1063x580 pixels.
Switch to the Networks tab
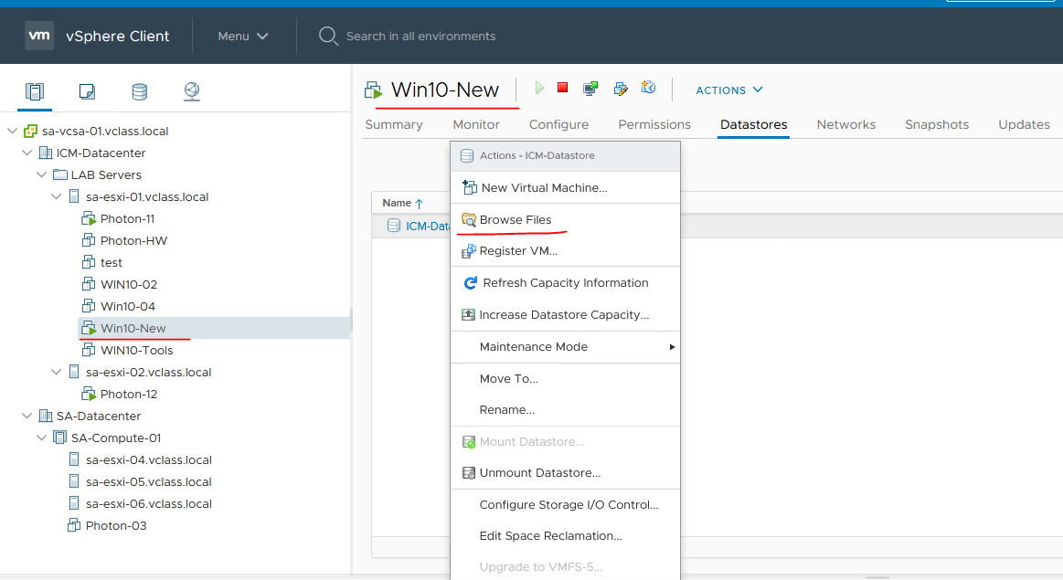(x=846, y=124)
